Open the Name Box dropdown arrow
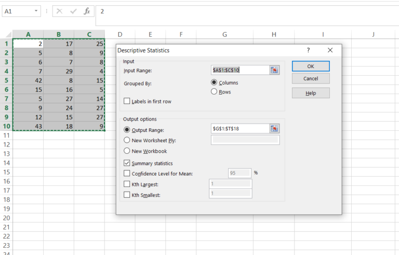The height and width of the screenshot is (255, 399). coord(36,11)
